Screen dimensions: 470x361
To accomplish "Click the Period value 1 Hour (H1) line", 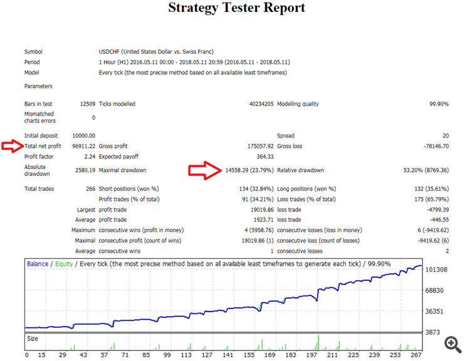I will 194,62.
